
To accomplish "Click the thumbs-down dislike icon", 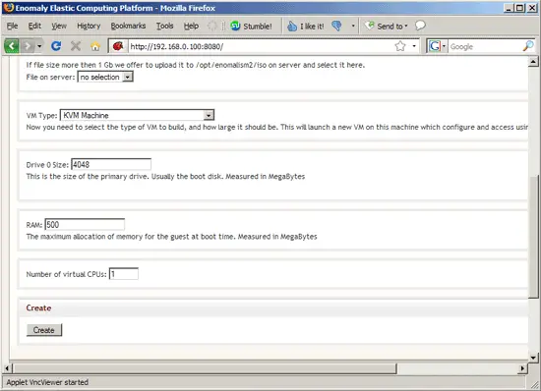I will pyautogui.click(x=336, y=26).
